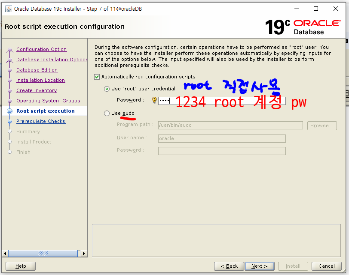Click the root Password input field
This screenshot has height=275, width=349.
point(222,101)
